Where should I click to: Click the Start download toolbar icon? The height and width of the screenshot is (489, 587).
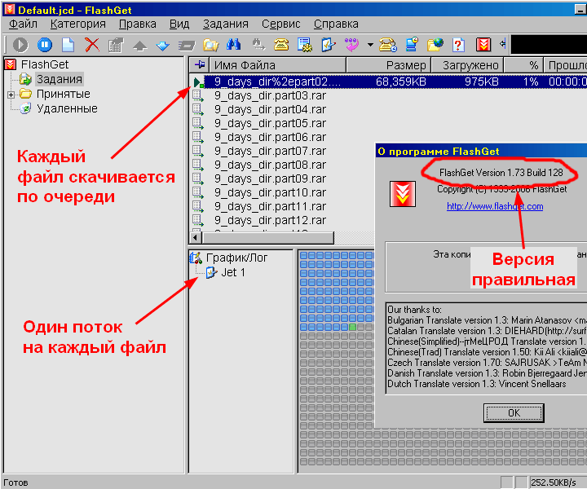coord(20,45)
